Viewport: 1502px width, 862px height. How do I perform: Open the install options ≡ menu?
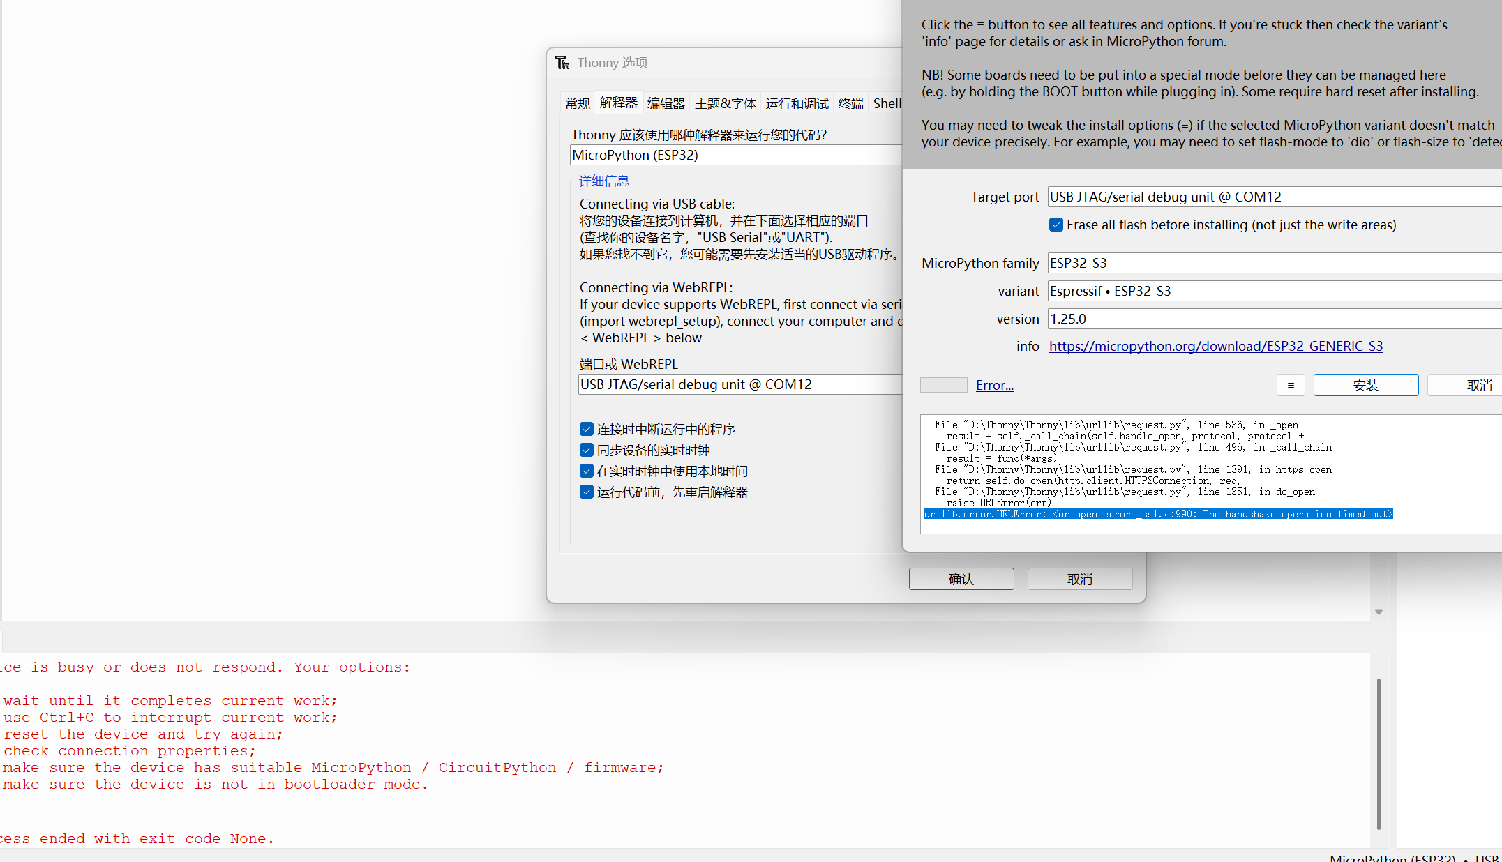[x=1291, y=384]
